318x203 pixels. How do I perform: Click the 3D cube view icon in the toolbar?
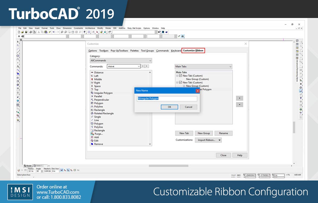105,32
